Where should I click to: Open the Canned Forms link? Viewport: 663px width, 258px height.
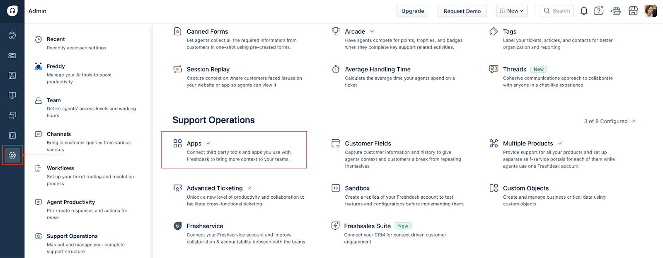click(x=207, y=32)
